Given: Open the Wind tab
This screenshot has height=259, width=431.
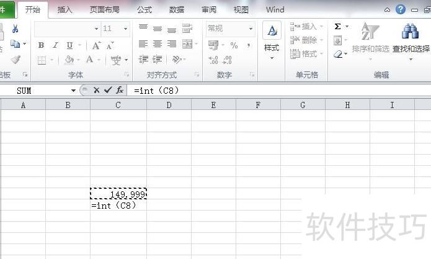Looking at the screenshot, I should (275, 10).
